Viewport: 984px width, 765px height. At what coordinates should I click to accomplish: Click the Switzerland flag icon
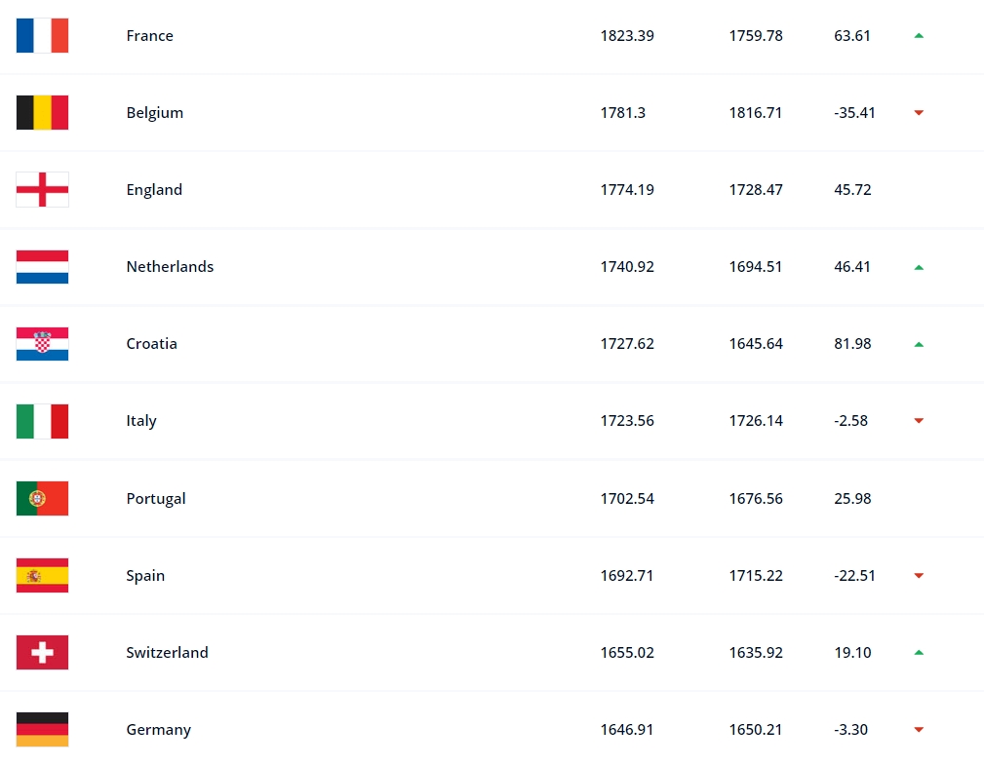42,652
